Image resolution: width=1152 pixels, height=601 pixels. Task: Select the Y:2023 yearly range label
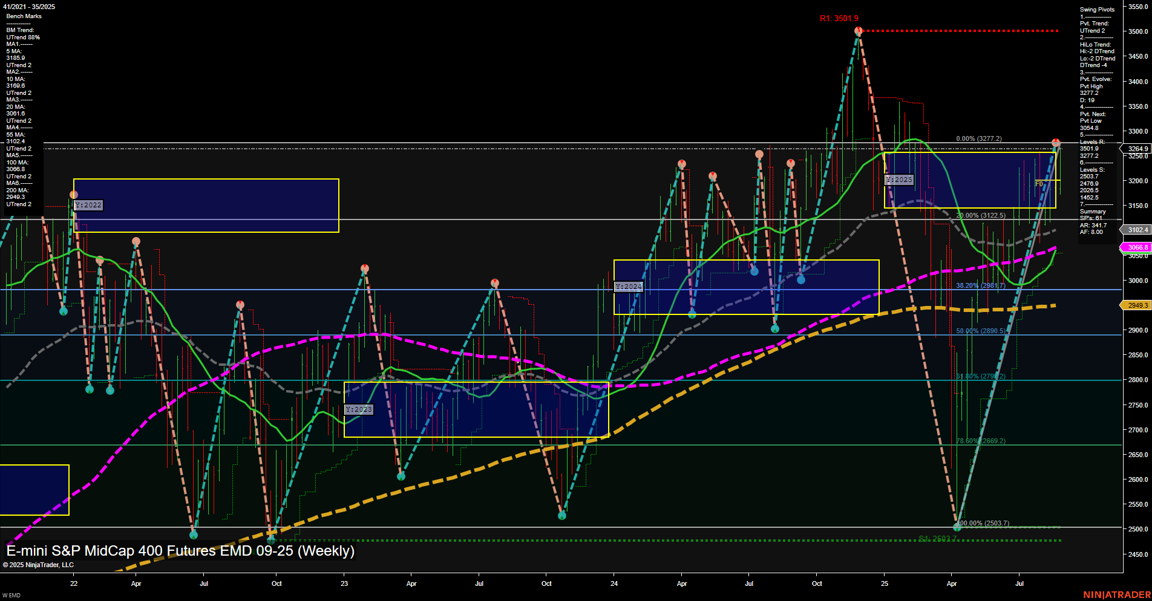pos(358,409)
